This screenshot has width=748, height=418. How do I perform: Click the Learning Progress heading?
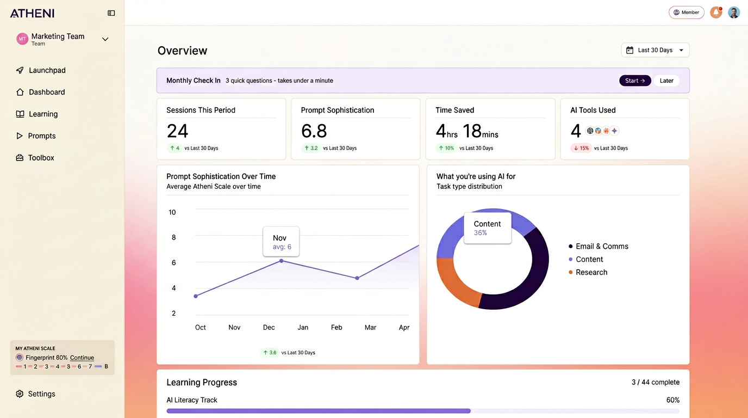coord(202,383)
